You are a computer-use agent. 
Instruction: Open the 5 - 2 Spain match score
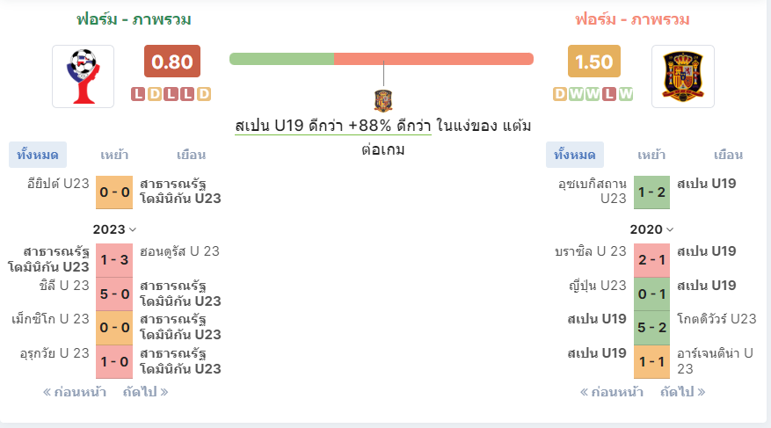pos(652,328)
